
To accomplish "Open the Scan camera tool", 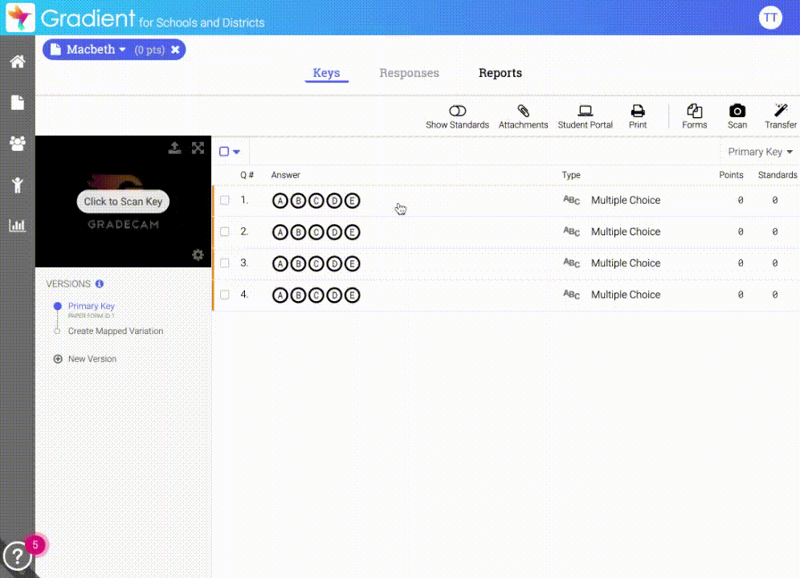I will tap(737, 116).
